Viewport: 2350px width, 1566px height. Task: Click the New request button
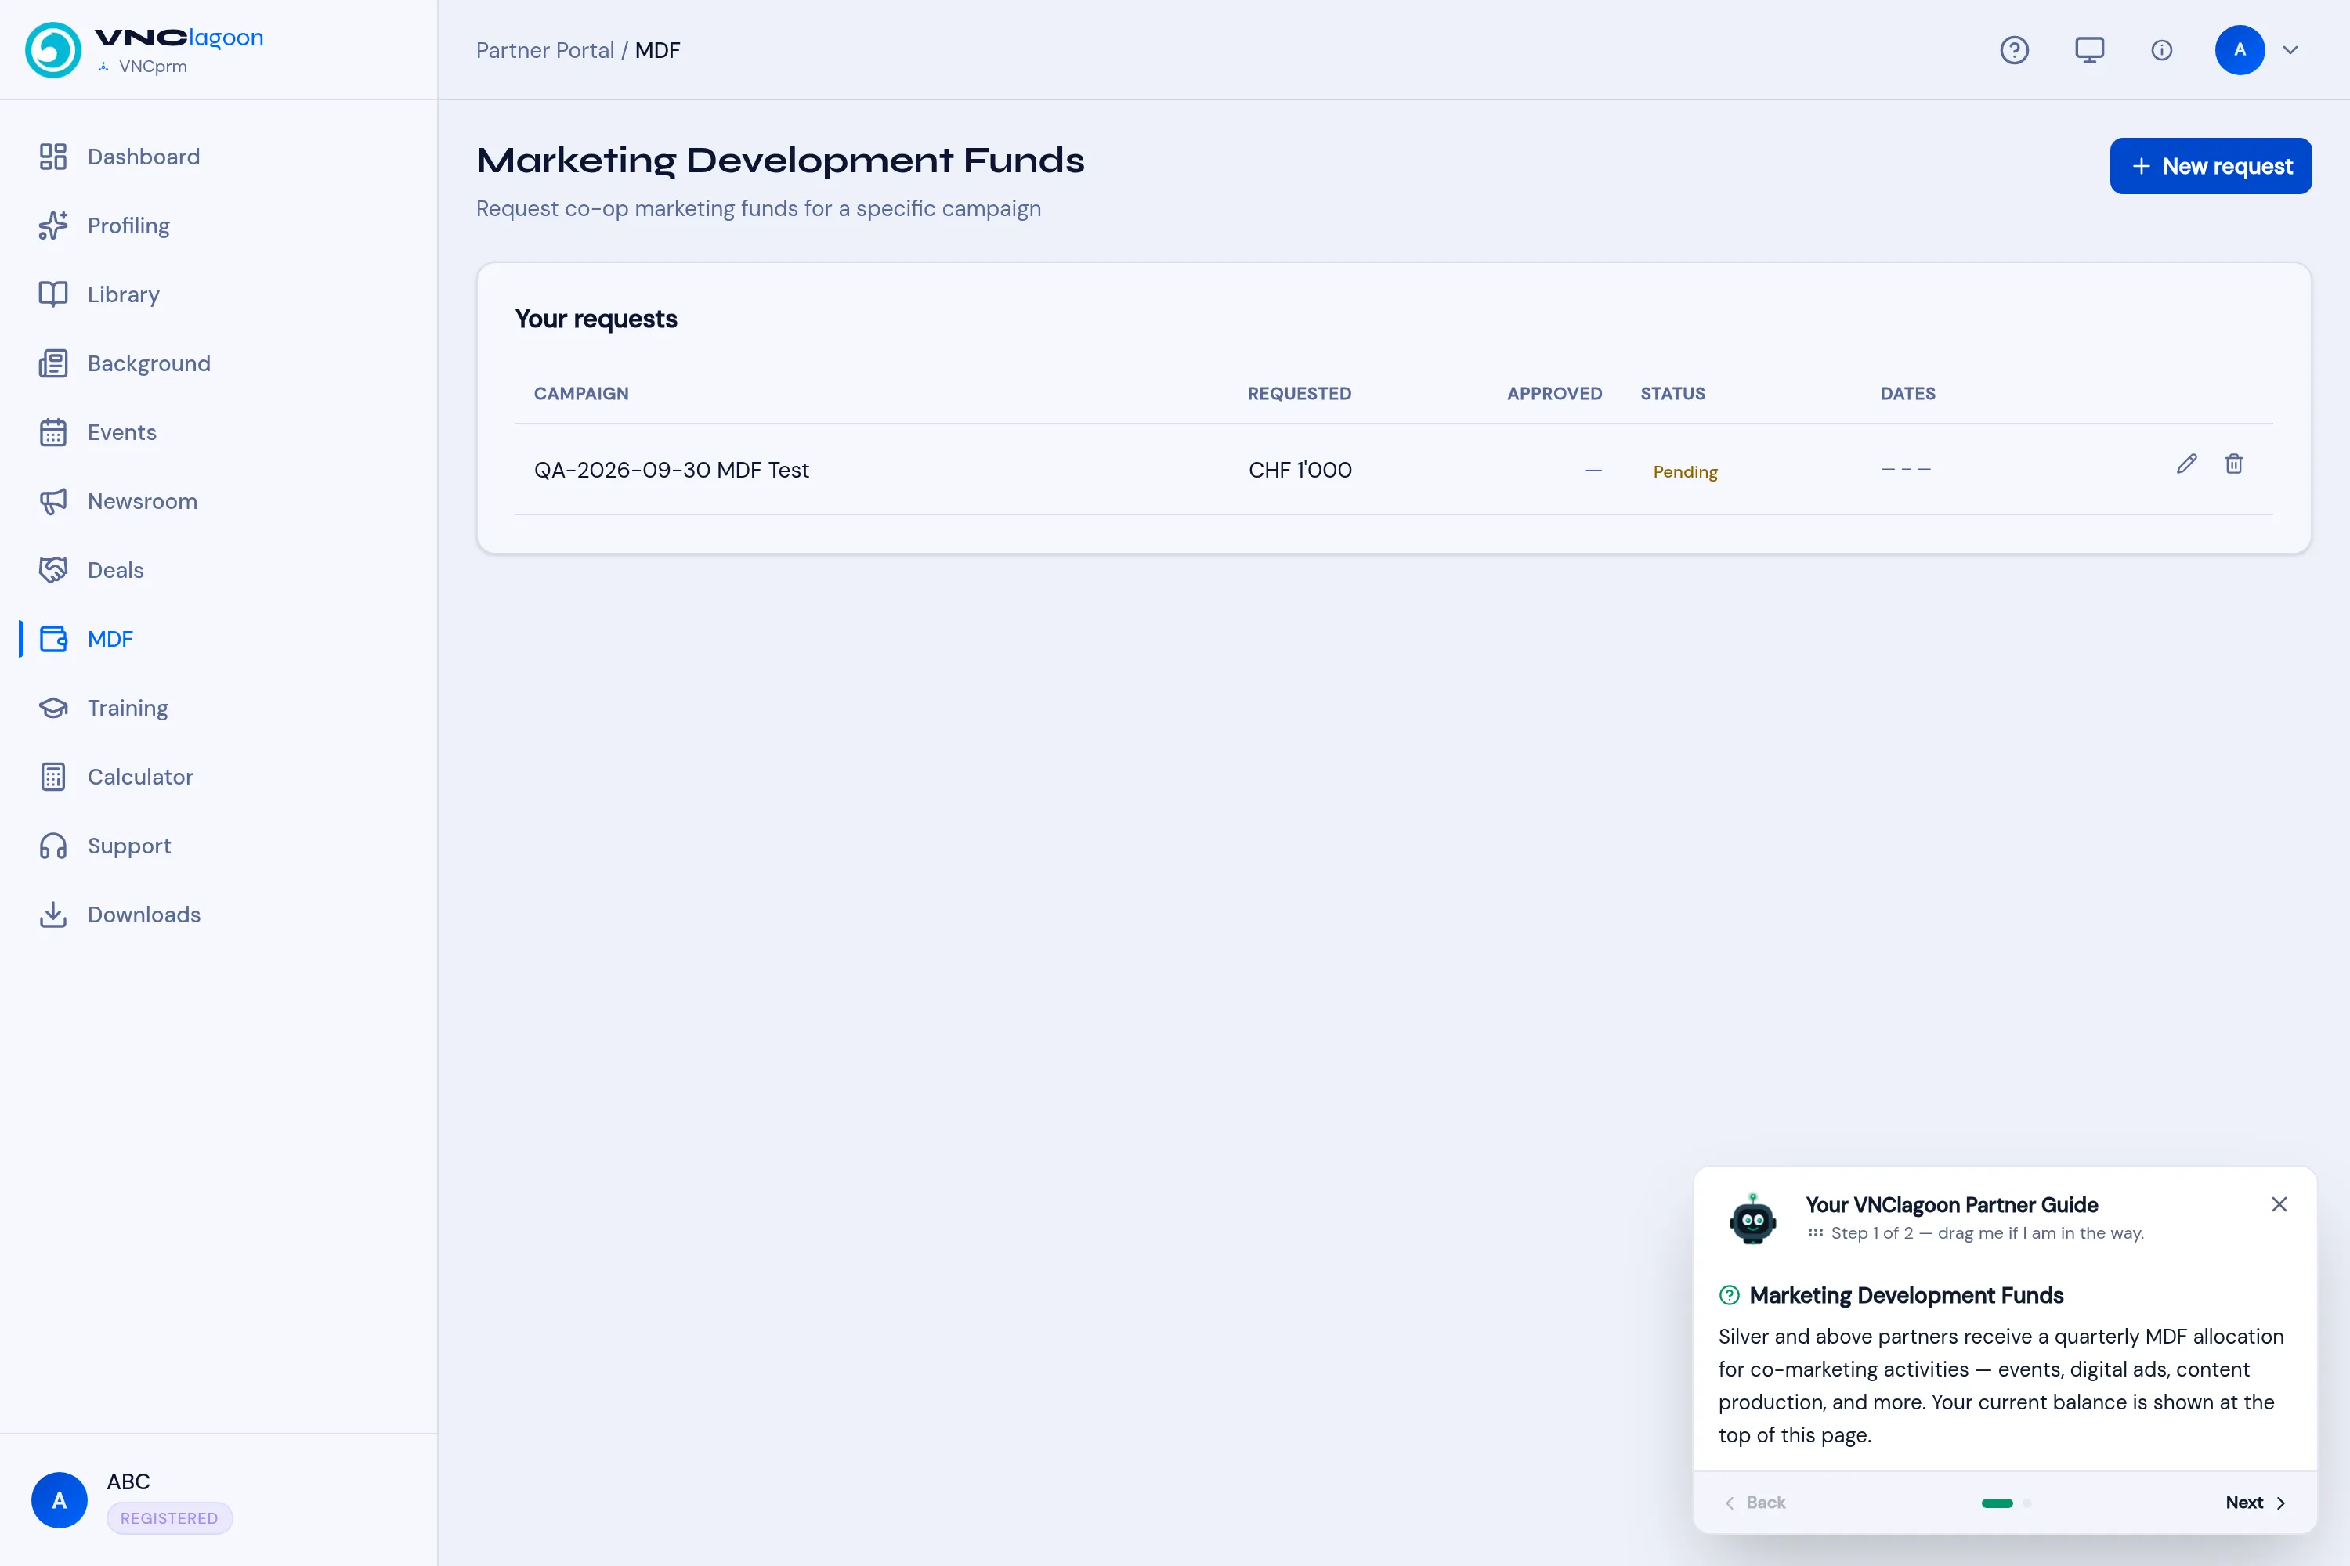click(2210, 166)
